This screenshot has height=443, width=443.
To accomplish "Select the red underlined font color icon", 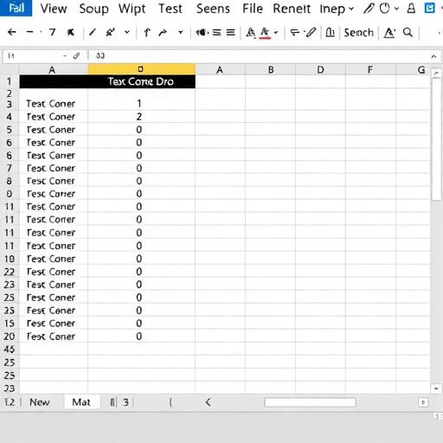I will pyautogui.click(x=265, y=33).
